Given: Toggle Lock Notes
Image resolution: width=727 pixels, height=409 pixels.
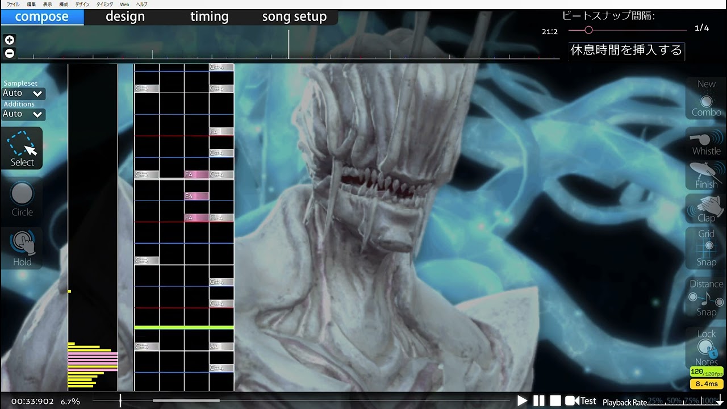Looking at the screenshot, I should pyautogui.click(x=706, y=348).
